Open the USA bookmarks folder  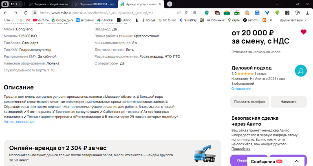(x=9, y=20)
